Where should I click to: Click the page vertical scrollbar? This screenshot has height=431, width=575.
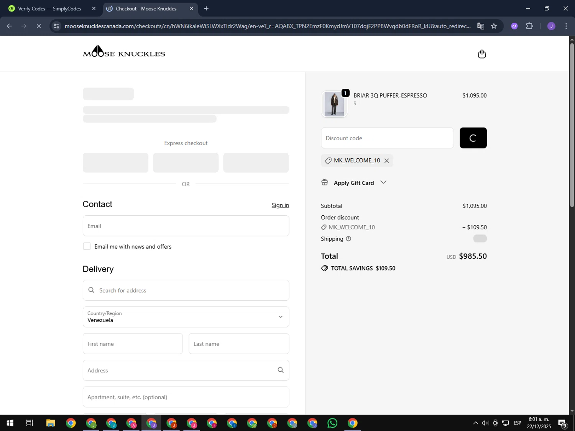click(x=572, y=126)
